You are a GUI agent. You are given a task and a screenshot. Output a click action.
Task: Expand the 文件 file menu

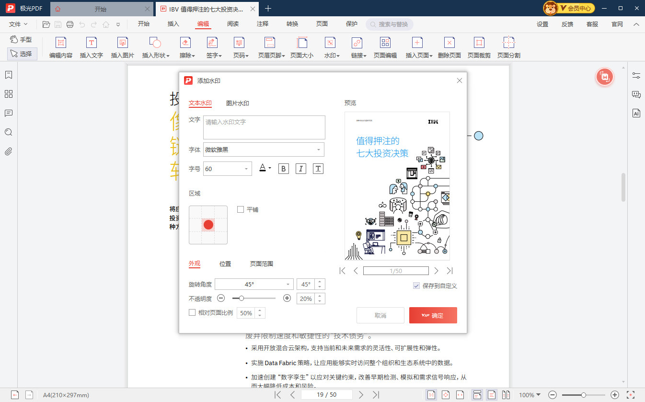click(x=18, y=24)
